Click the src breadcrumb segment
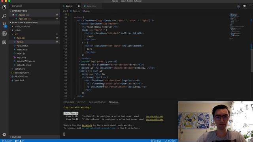Viewport: 253px width, 142px height. tap(64, 11)
